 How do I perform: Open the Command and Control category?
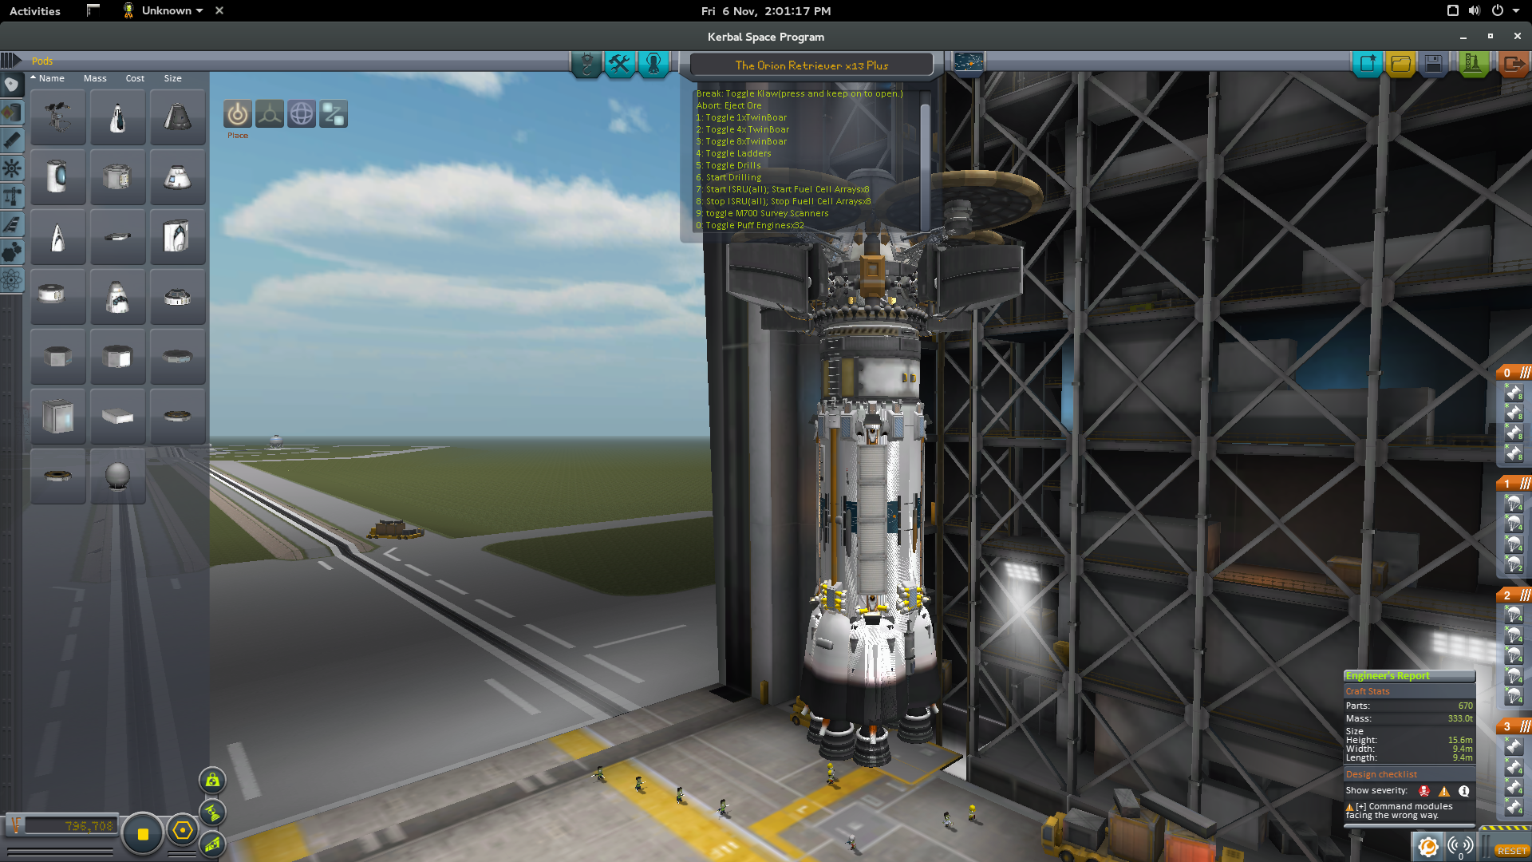[11, 168]
